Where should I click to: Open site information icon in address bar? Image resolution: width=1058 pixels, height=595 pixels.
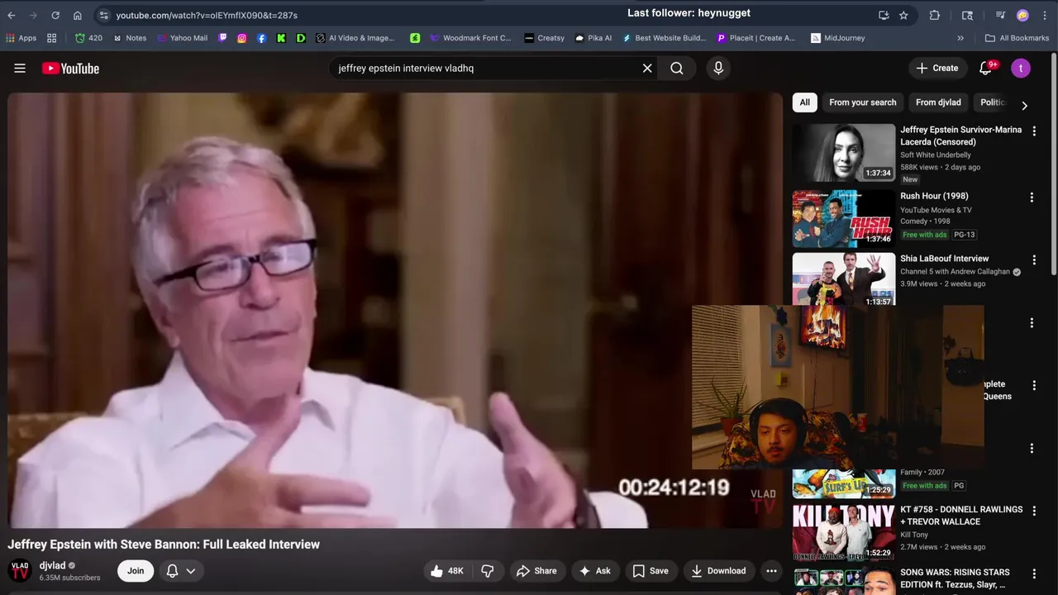pos(103,15)
